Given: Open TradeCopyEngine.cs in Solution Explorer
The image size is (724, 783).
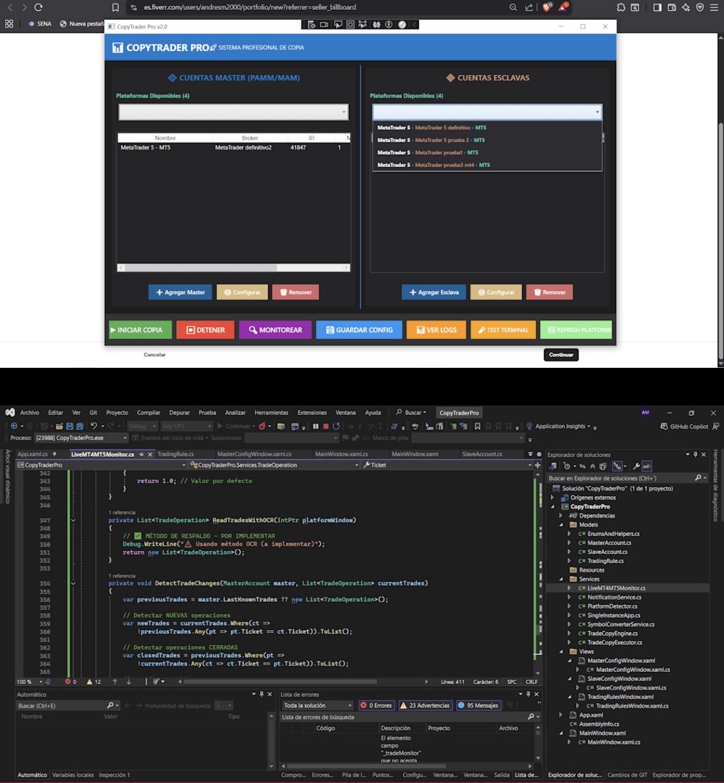Looking at the screenshot, I should tap(612, 633).
